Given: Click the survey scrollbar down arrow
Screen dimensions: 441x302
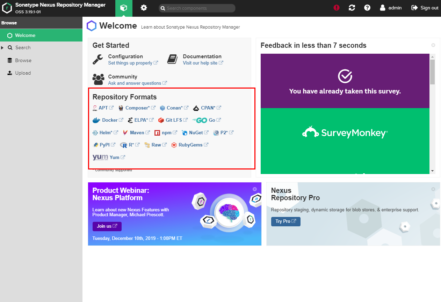Looking at the screenshot, I should pos(433,171).
